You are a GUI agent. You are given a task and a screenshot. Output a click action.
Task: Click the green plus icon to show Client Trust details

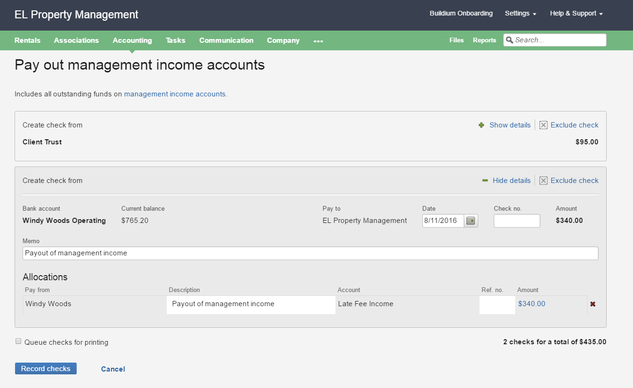pos(481,125)
